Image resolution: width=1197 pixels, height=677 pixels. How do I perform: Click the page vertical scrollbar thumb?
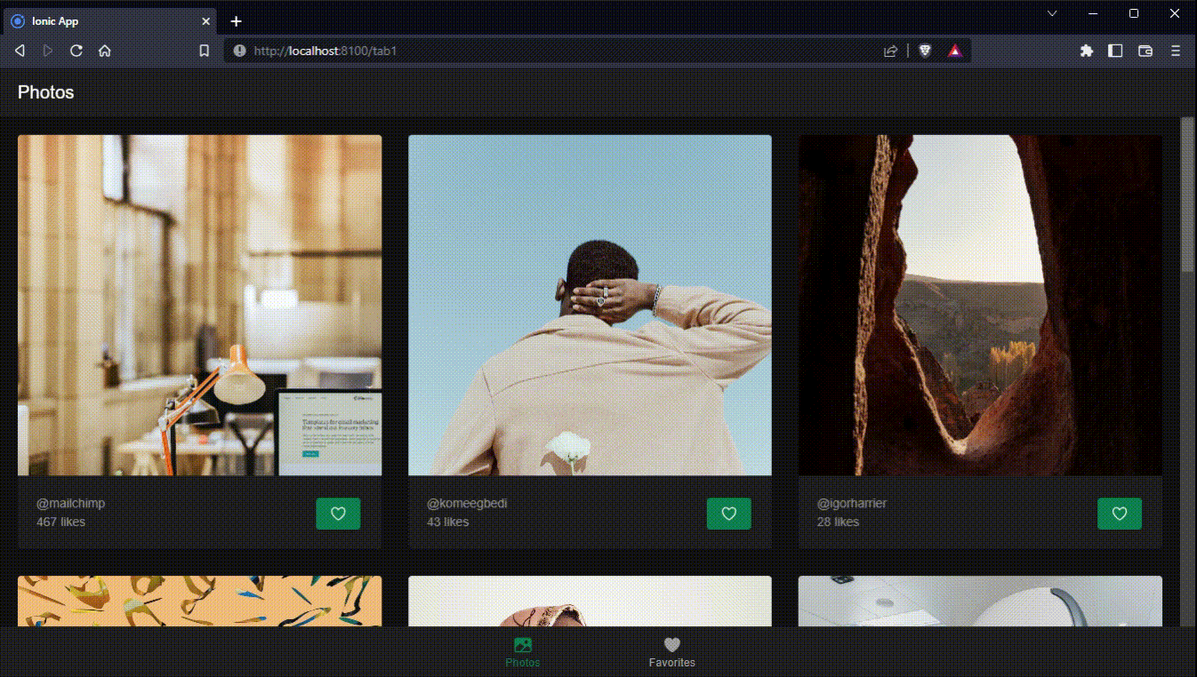click(x=1187, y=195)
